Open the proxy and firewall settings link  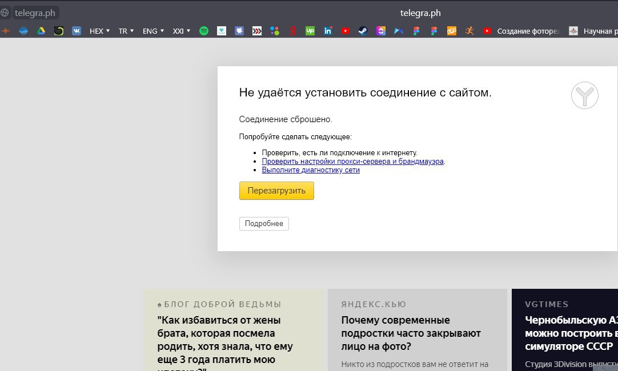click(352, 162)
